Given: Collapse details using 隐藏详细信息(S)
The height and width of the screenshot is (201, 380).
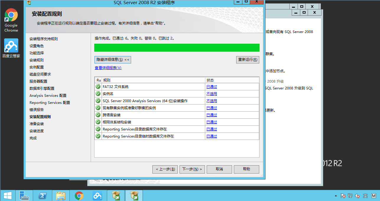Looking at the screenshot, I should [112, 60].
